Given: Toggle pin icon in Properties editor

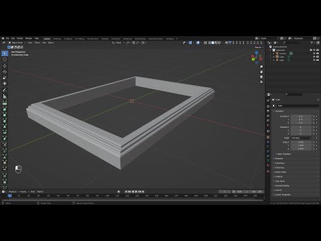Looking at the screenshot, I should 318,100.
